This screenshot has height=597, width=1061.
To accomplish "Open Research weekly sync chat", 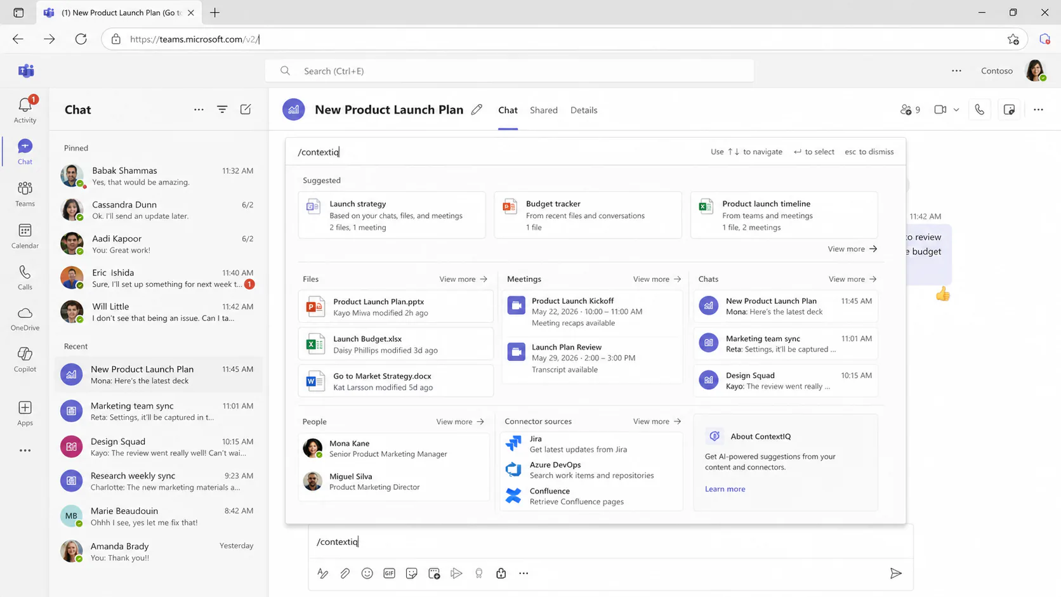I will 159,482.
